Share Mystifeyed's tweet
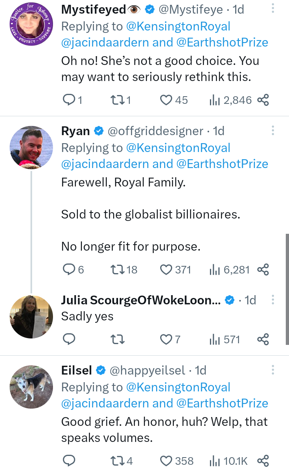Viewport: 289px width, 472px height. click(x=263, y=100)
